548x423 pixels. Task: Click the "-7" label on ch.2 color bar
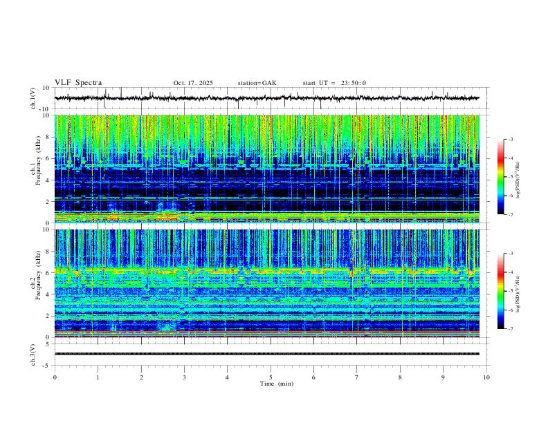pyautogui.click(x=510, y=328)
